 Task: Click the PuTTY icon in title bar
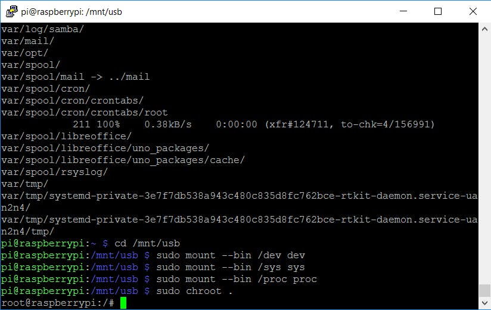click(11, 11)
